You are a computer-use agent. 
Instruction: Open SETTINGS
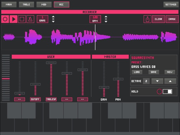[x=171, y=5]
